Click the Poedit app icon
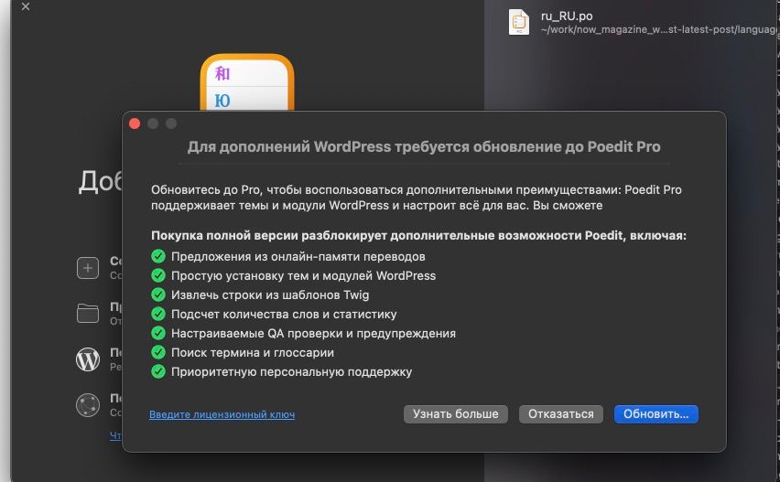The image size is (780, 482). coord(247,82)
